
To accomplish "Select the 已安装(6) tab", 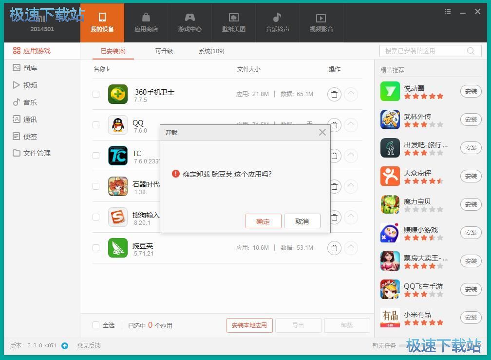I will tap(113, 51).
